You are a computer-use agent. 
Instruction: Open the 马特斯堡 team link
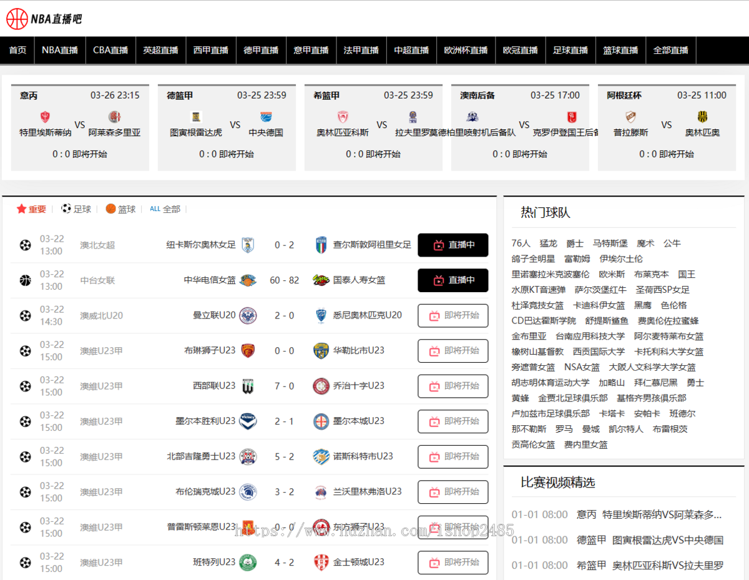click(x=610, y=243)
